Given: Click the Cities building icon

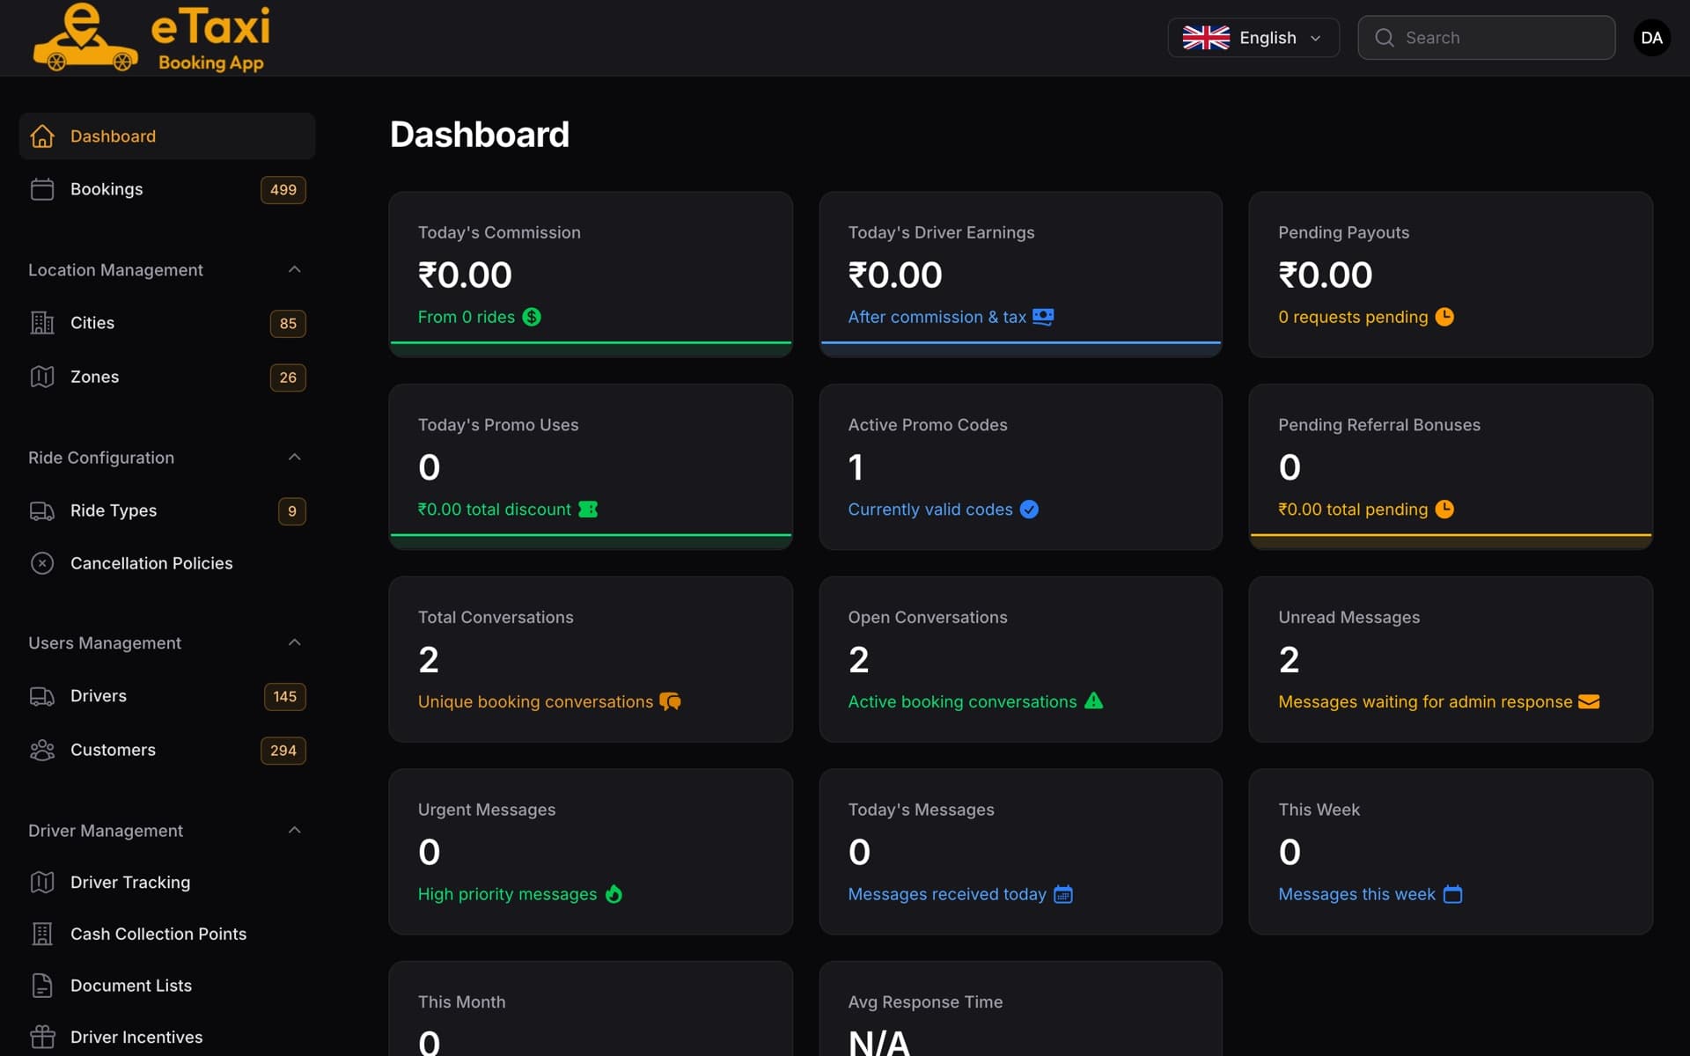Looking at the screenshot, I should pyautogui.click(x=42, y=323).
